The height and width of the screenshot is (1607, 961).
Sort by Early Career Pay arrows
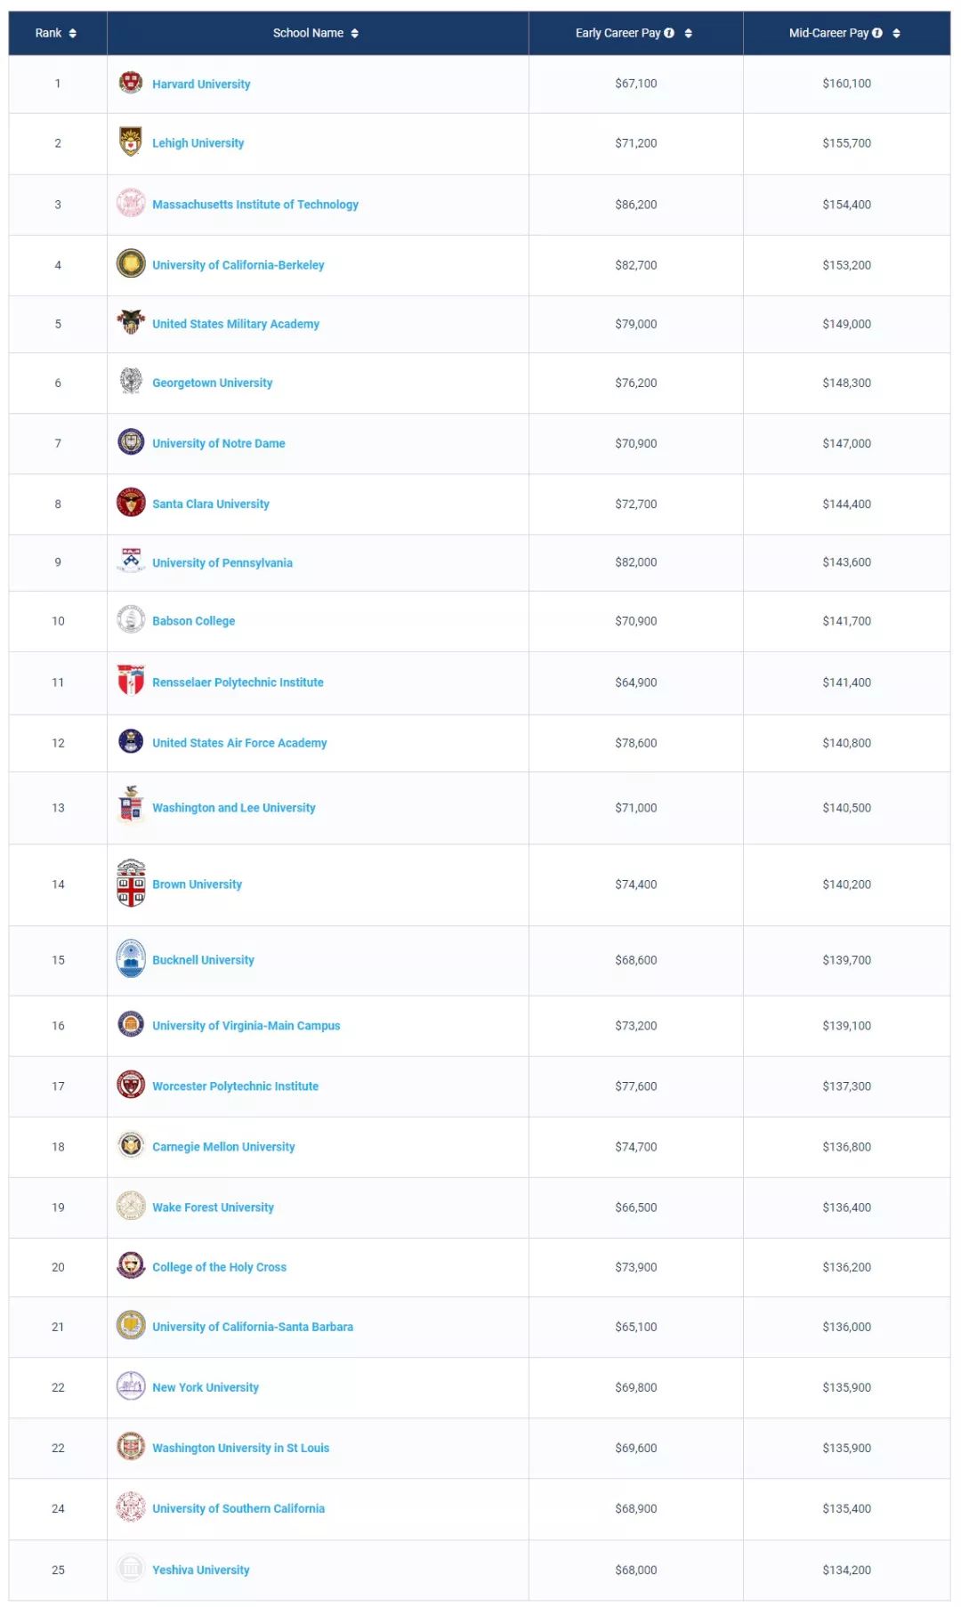(689, 34)
